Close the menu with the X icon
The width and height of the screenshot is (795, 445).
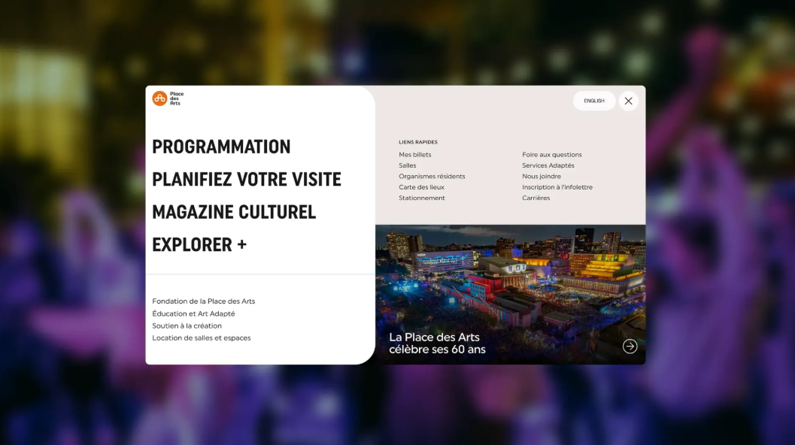click(x=628, y=101)
